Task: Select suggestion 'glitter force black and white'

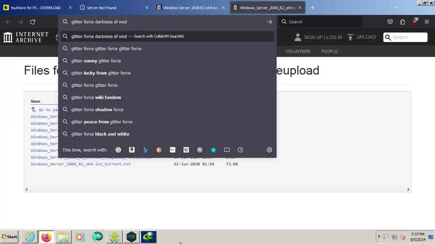Action: click(167, 134)
